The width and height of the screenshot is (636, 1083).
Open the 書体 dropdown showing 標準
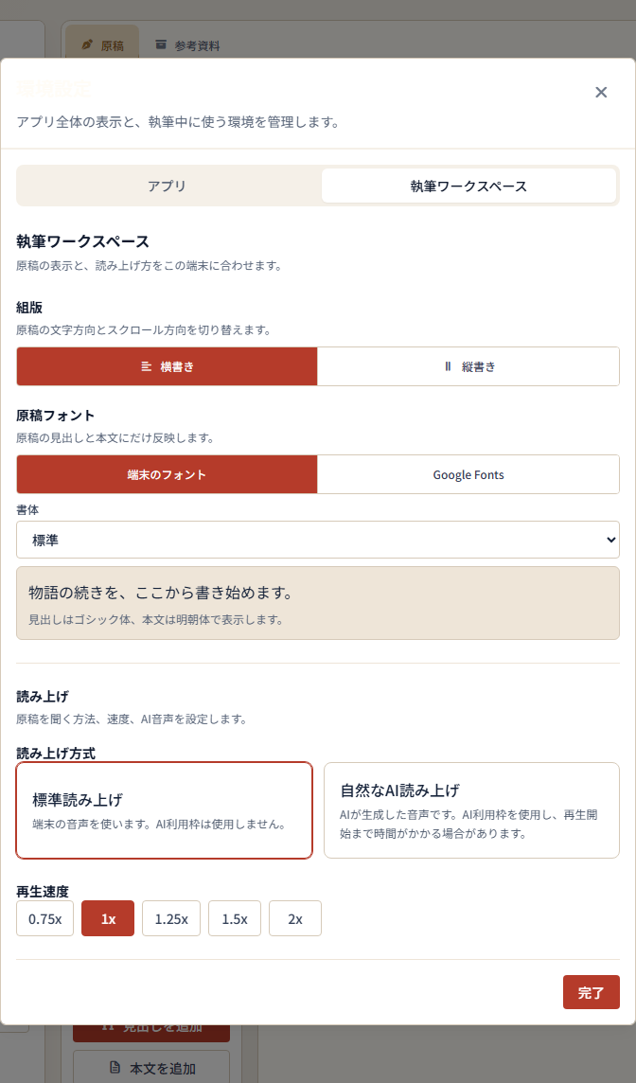[x=318, y=540]
